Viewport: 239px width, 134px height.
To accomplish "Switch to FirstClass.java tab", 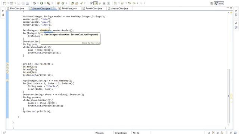I will tap(17, 9).
